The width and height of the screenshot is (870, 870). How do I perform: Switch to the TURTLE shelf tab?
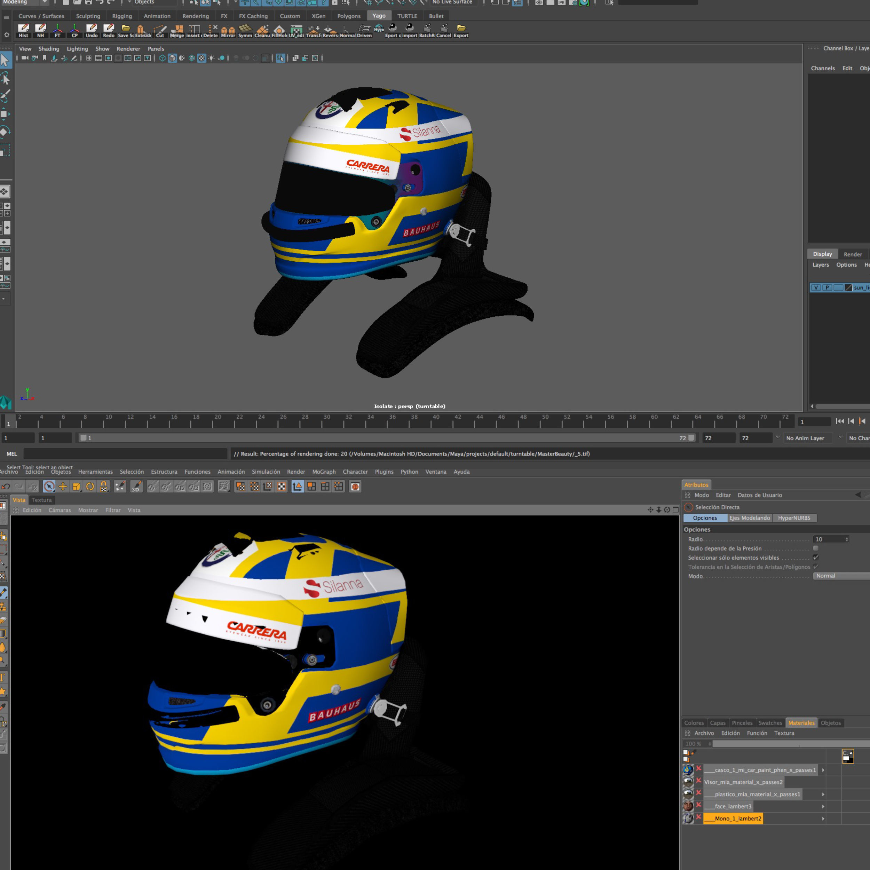coord(407,16)
